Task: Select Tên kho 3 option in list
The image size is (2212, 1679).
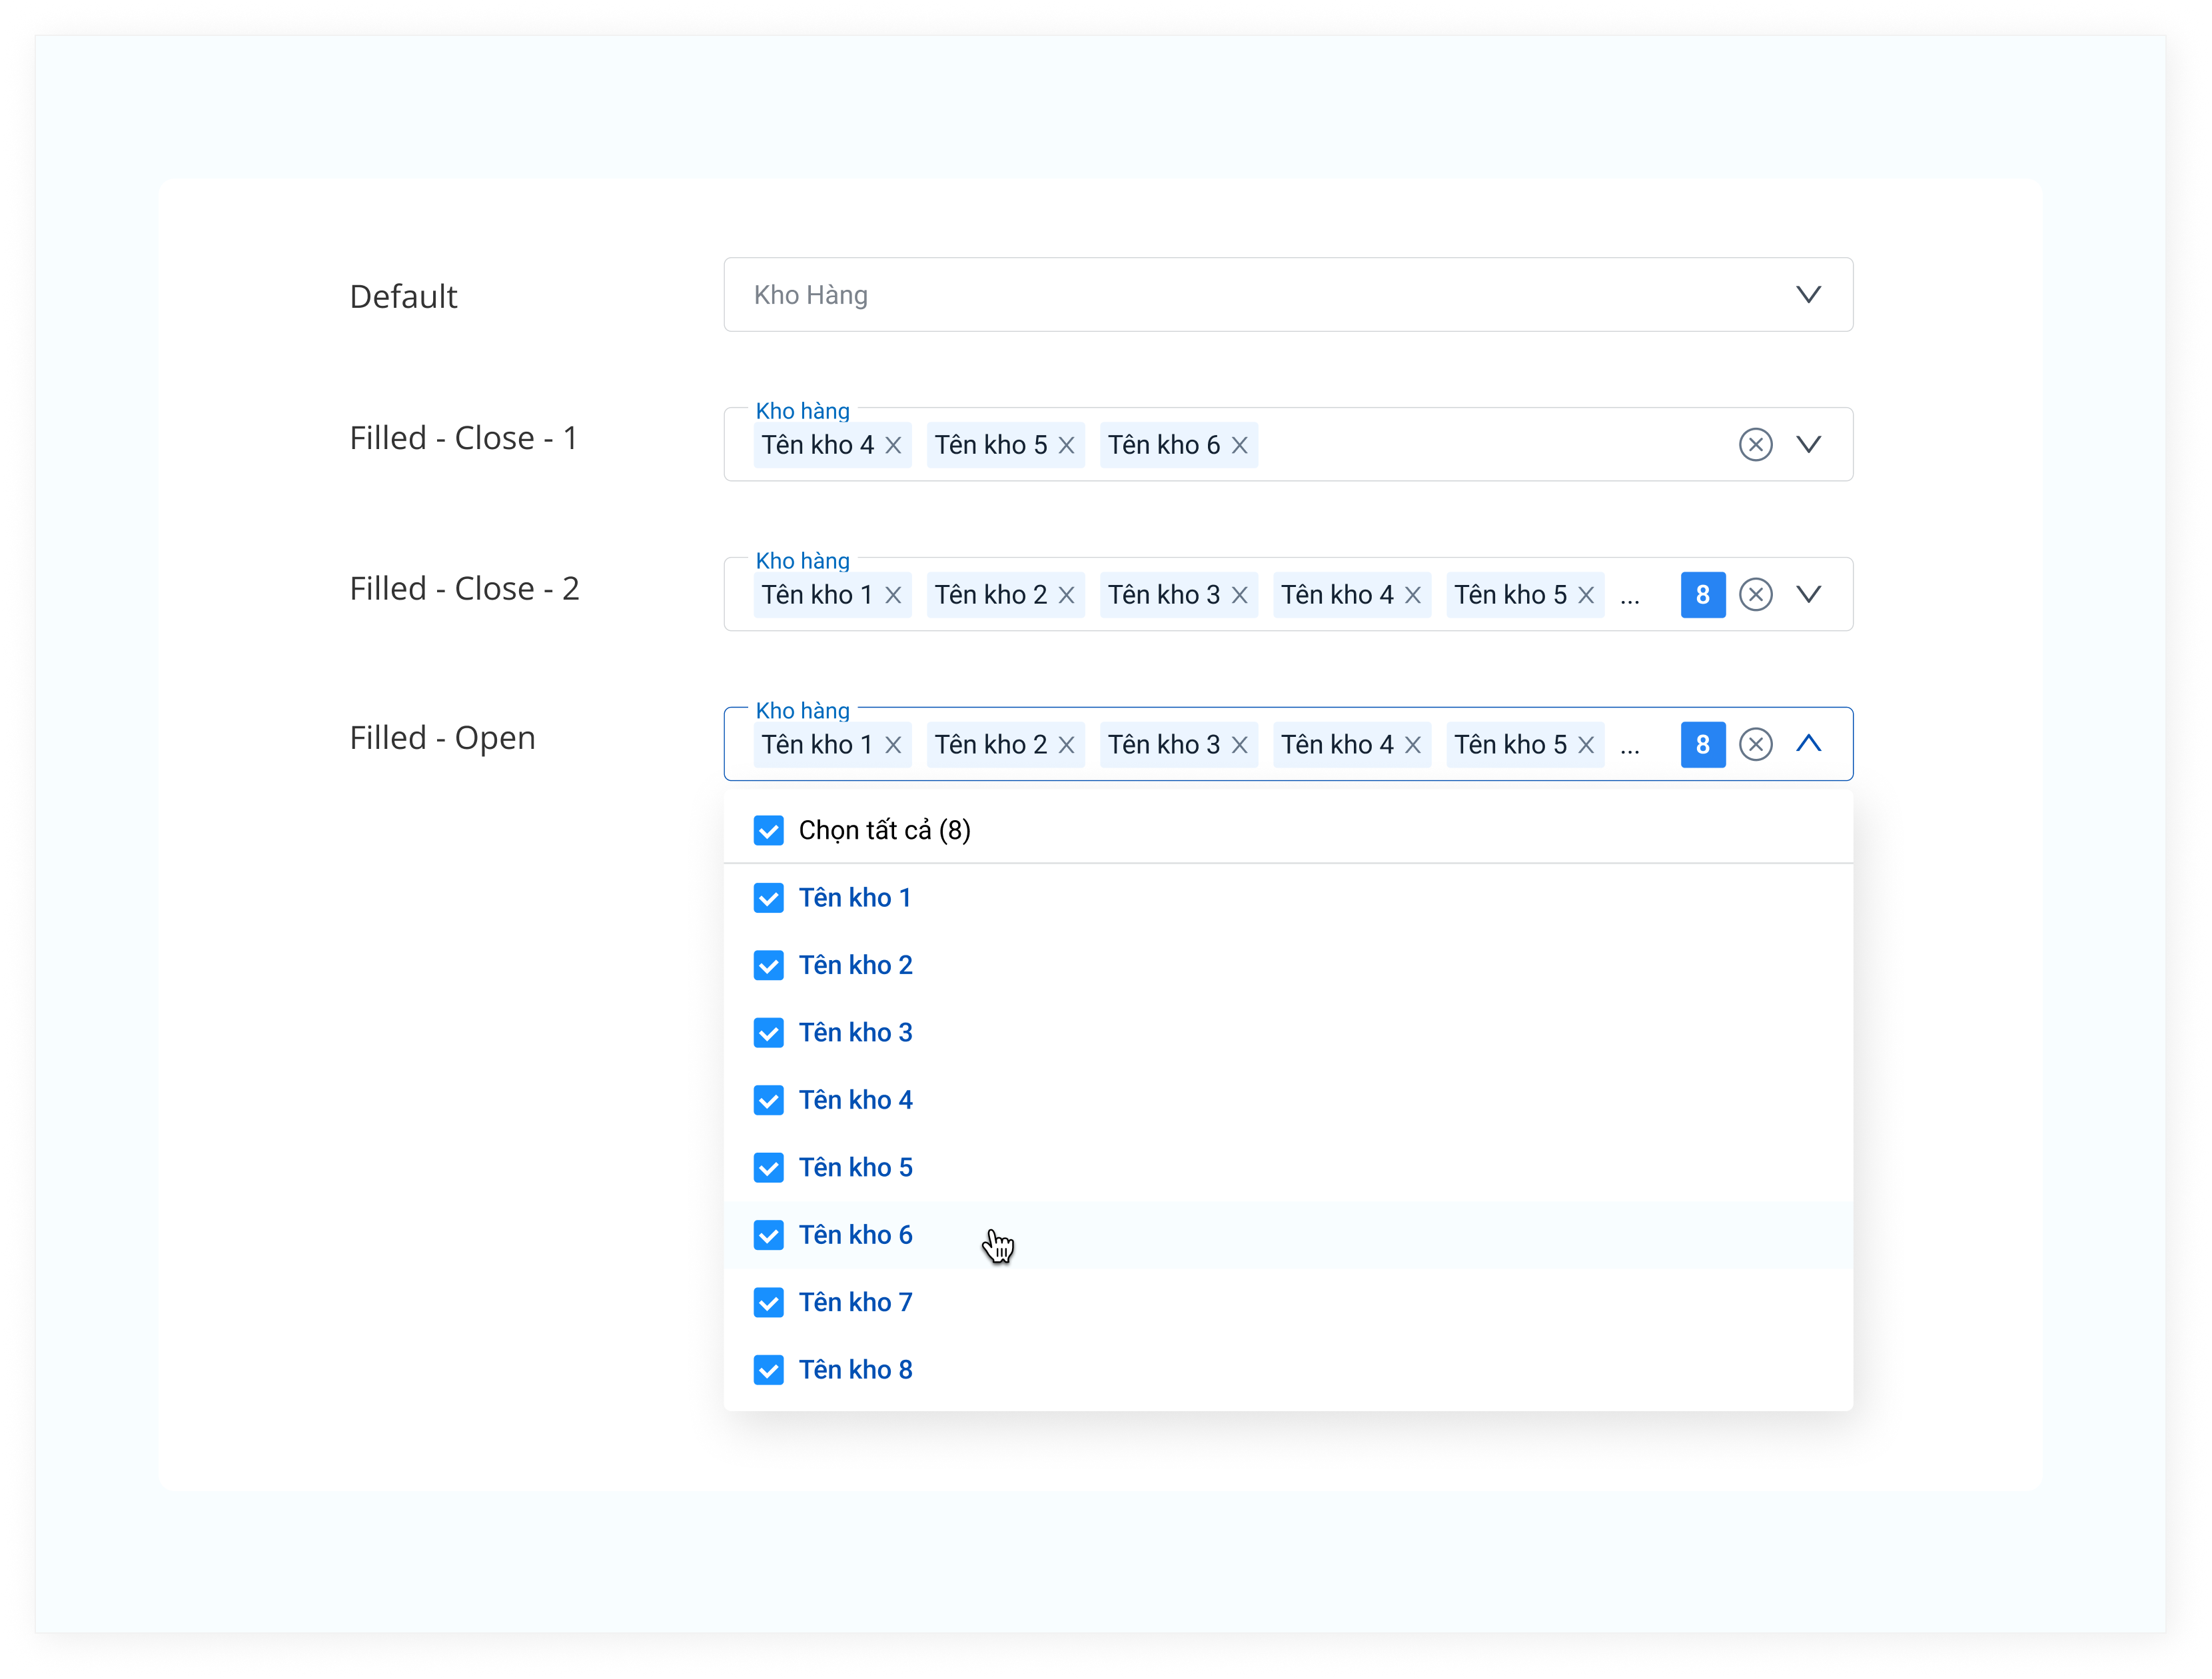Action: click(x=855, y=1032)
